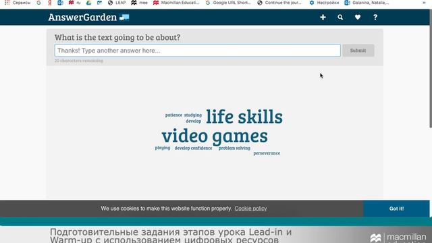Click the question heading text

tap(117, 37)
